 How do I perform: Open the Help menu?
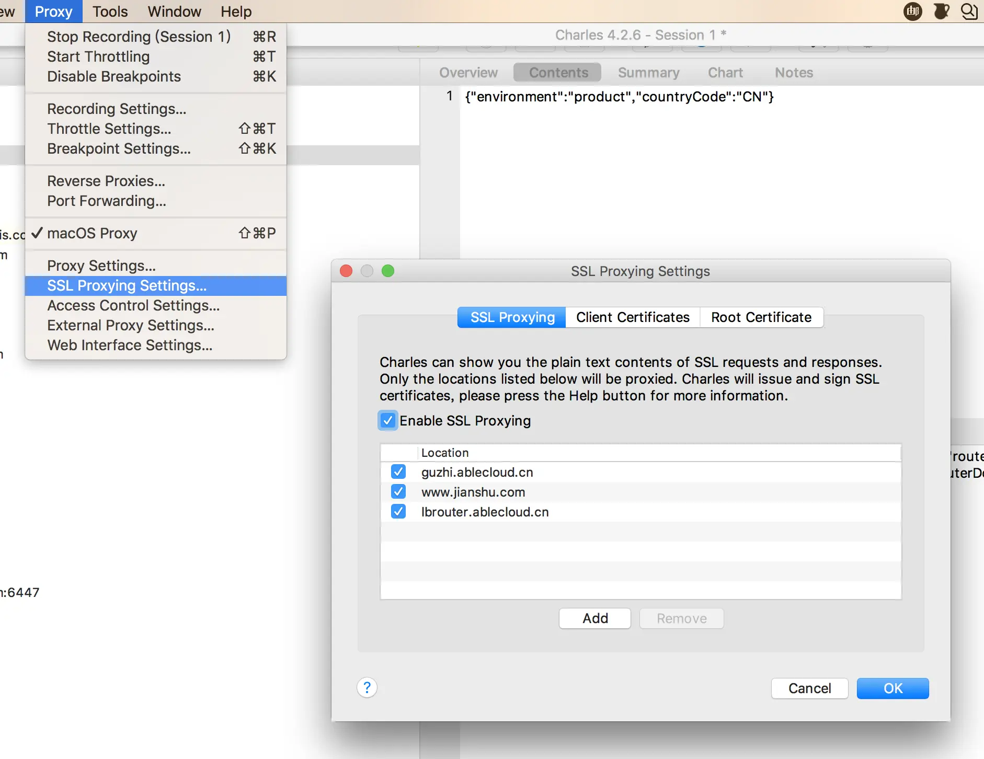tap(236, 11)
